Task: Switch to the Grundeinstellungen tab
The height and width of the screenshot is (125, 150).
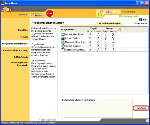Action: pyautogui.click(x=110, y=23)
